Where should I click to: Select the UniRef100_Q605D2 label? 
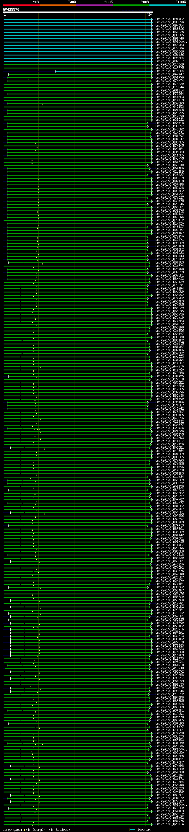coord(170,383)
